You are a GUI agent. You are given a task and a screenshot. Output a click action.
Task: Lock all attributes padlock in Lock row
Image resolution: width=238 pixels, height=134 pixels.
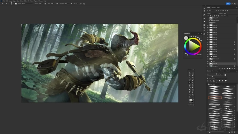(219, 16)
